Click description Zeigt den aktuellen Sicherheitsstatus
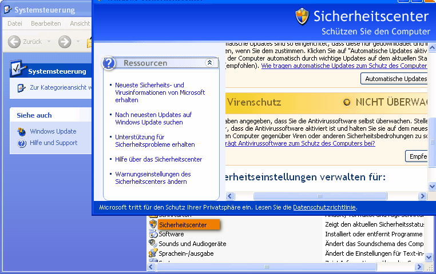The width and height of the screenshot is (436, 274). coord(375,224)
